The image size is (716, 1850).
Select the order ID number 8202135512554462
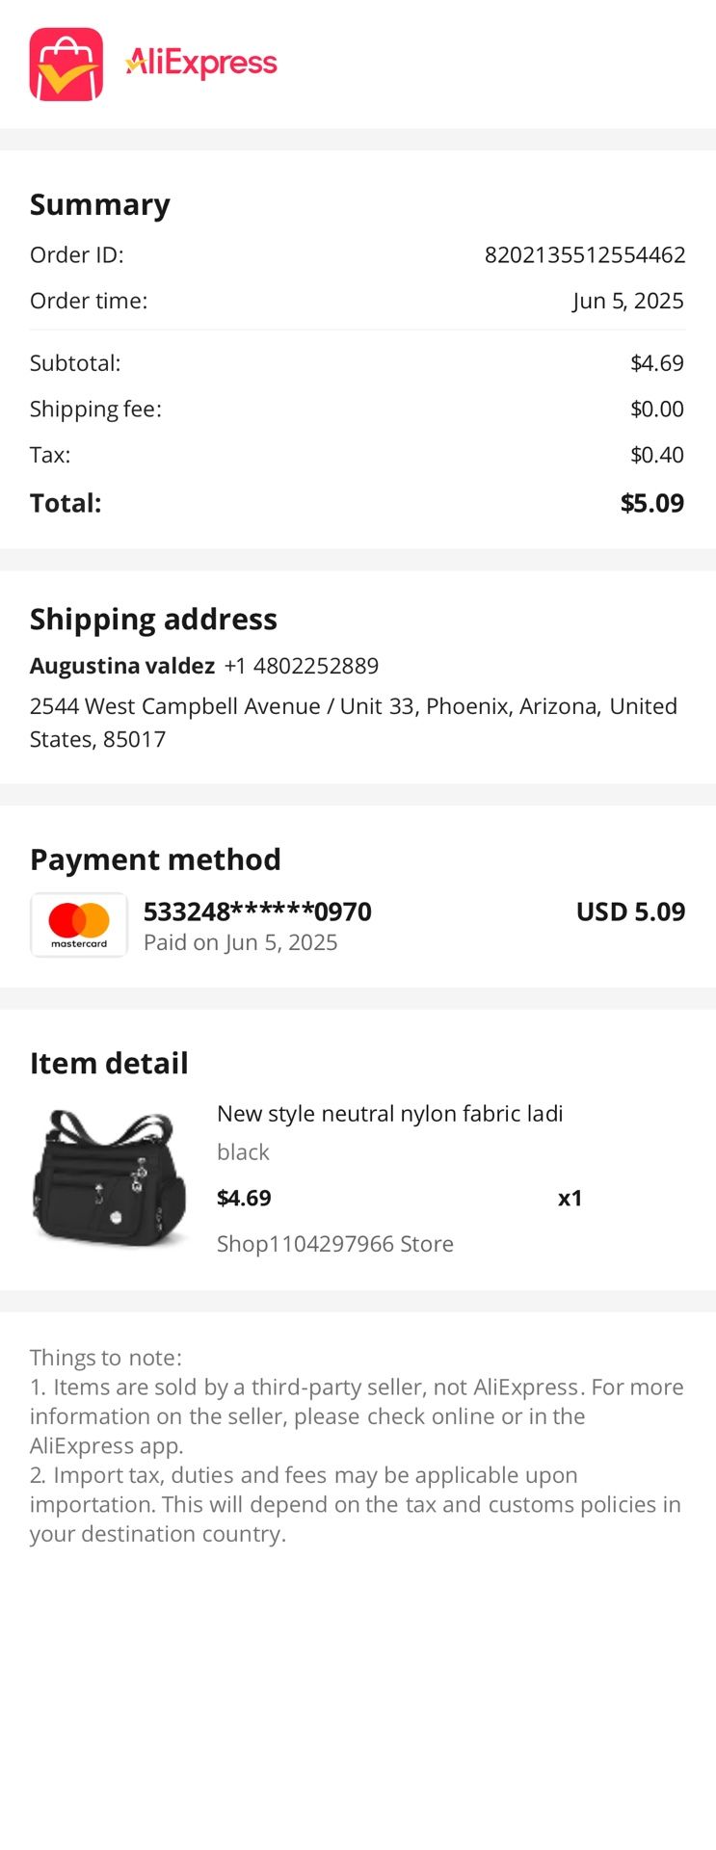pyautogui.click(x=585, y=255)
